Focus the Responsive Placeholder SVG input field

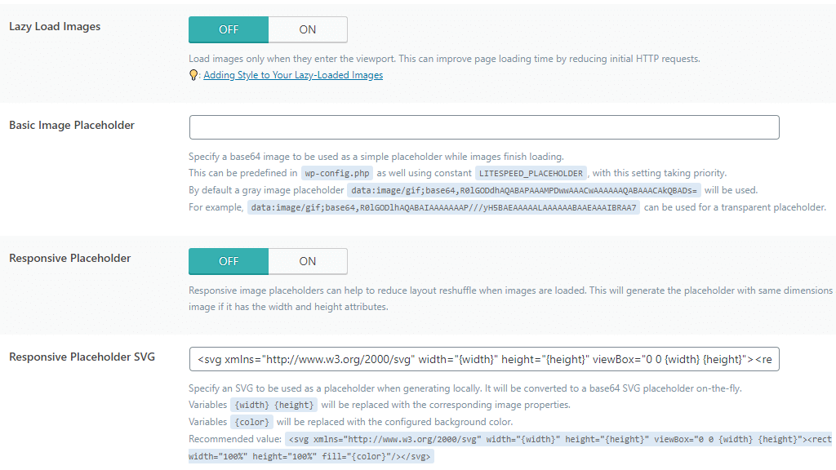484,359
